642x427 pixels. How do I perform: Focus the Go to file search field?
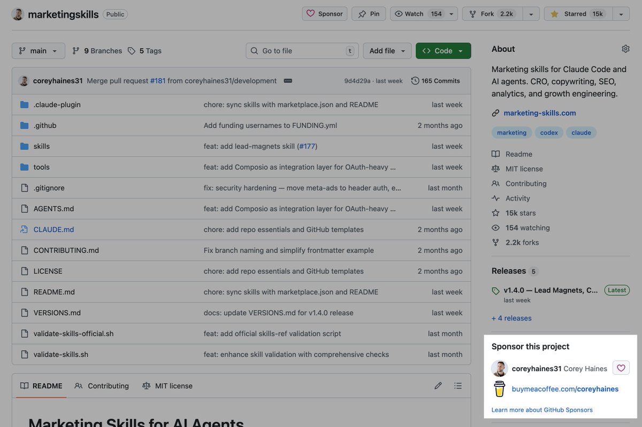[302, 51]
